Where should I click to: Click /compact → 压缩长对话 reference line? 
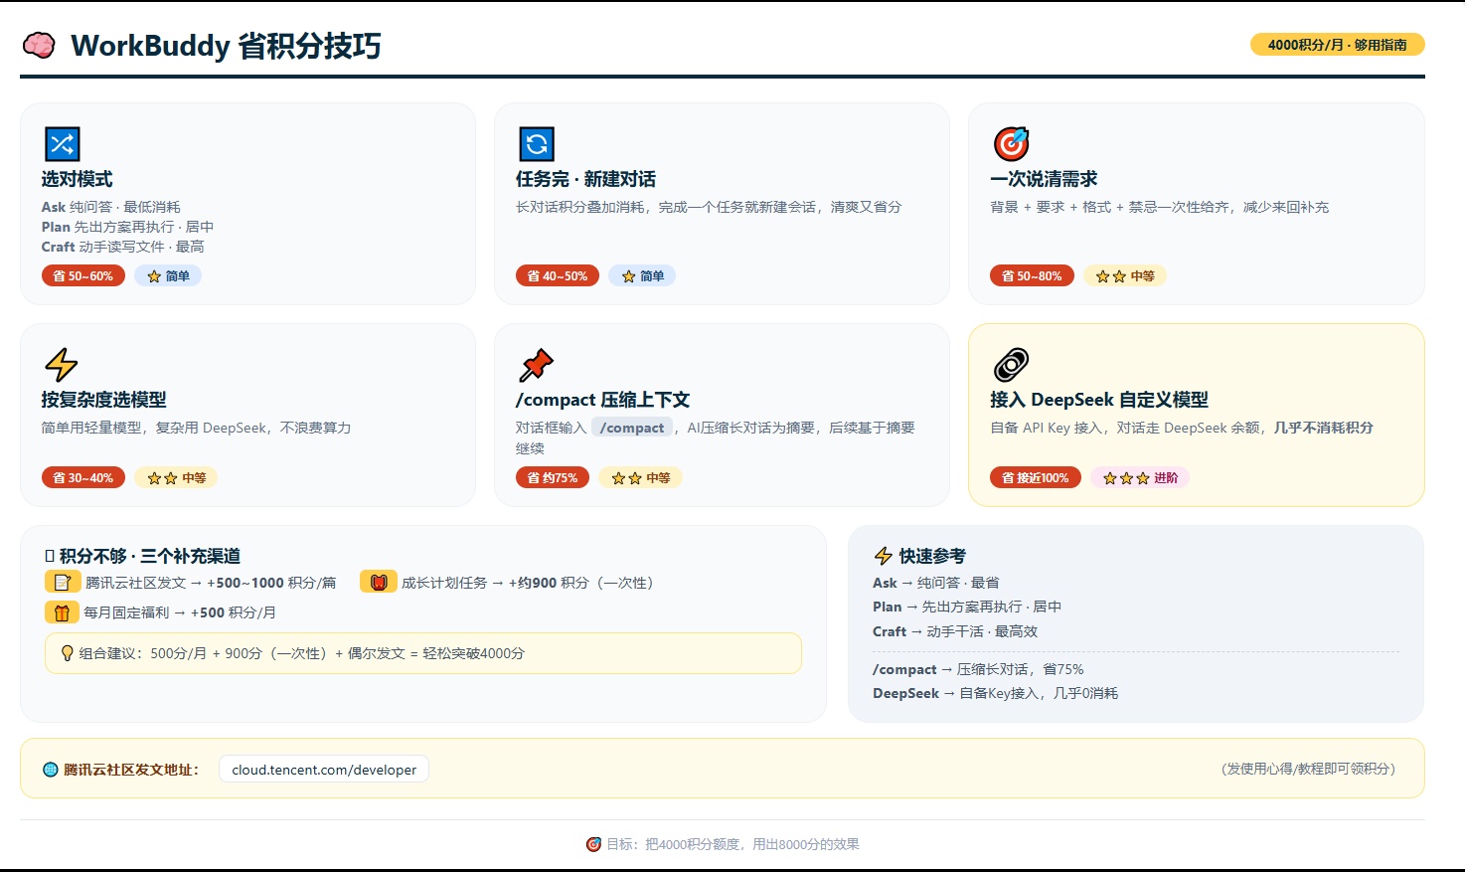(x=978, y=669)
